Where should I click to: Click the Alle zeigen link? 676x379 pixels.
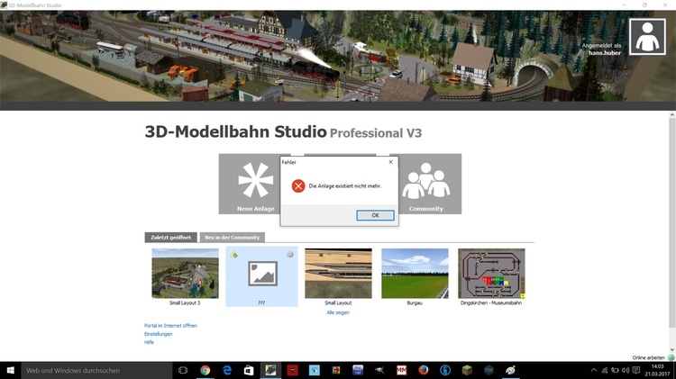coord(338,312)
